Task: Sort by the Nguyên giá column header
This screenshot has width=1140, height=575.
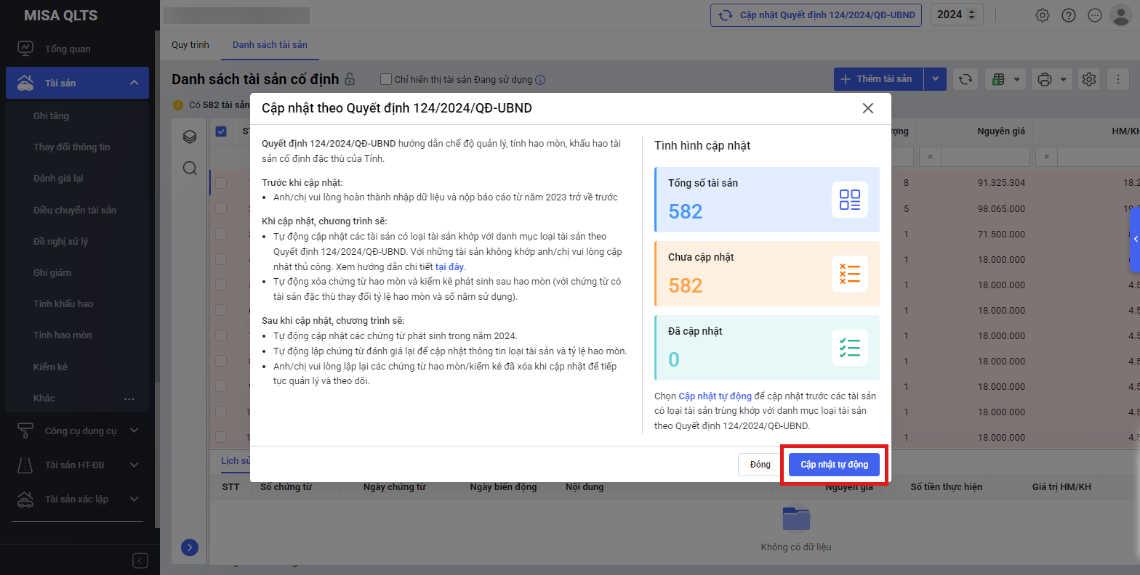Action: click(1001, 131)
